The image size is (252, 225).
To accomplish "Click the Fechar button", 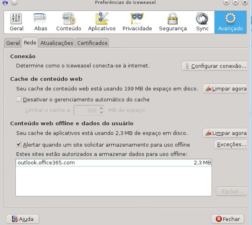I will [228, 219].
